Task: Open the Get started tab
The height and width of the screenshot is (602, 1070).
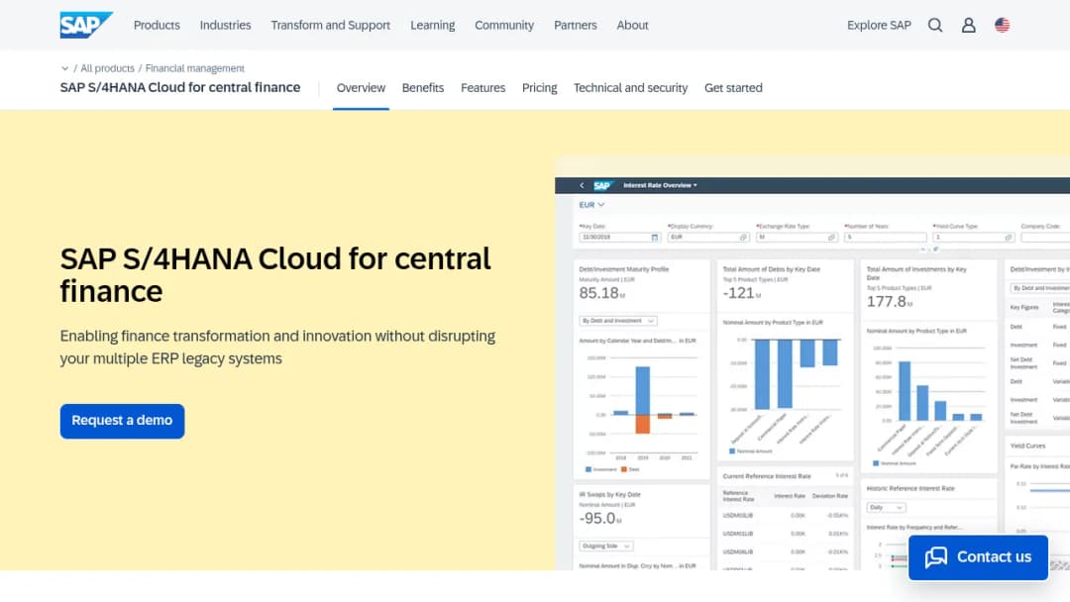Action: point(733,88)
